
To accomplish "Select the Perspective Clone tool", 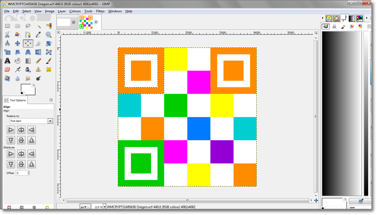I will point(7,78).
